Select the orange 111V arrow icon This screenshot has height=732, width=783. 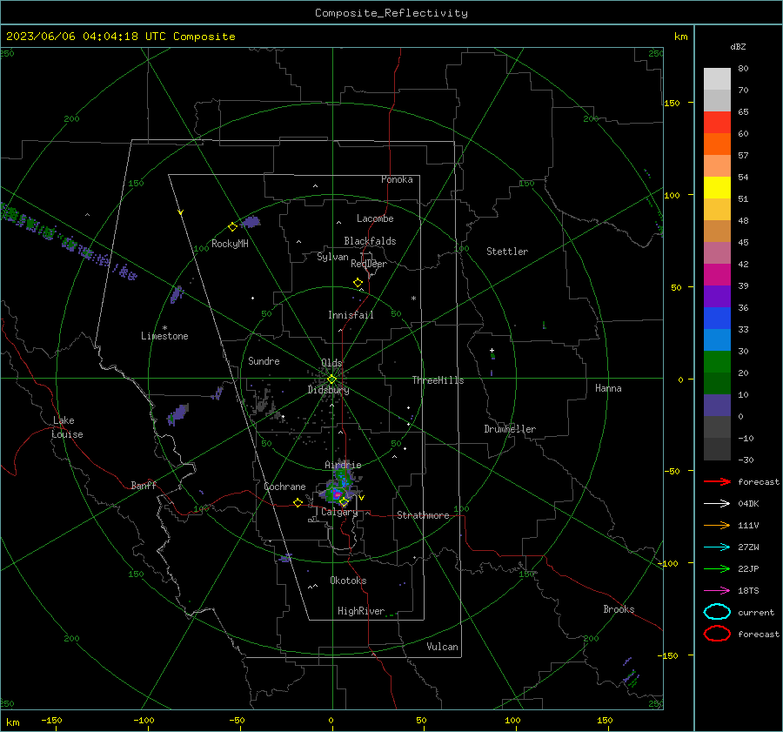coord(717,525)
